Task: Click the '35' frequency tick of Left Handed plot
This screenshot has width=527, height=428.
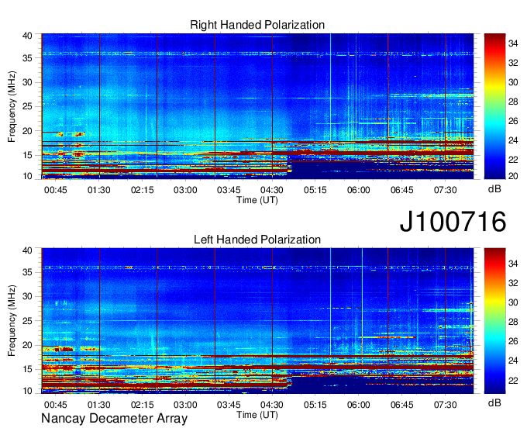Action: click(27, 272)
